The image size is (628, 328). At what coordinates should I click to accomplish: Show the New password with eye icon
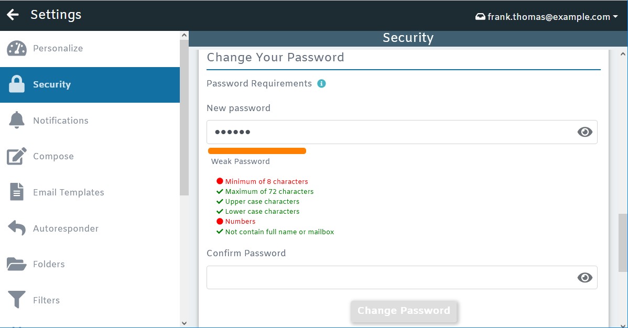(x=584, y=132)
